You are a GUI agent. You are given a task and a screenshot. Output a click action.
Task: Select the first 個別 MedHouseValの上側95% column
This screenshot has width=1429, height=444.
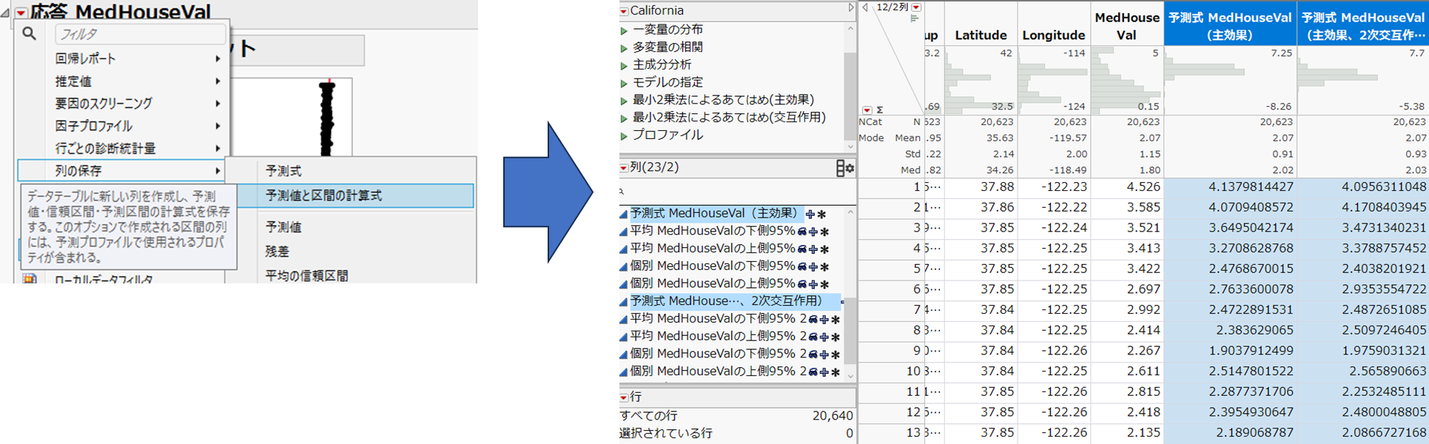713,283
